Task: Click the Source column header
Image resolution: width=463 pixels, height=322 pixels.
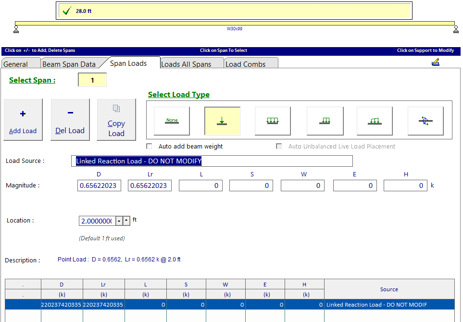Action: 389,289
